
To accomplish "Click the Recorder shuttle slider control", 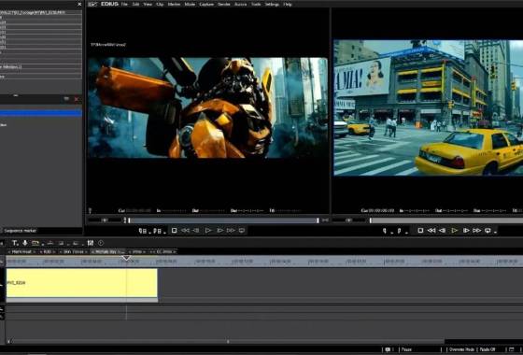I will 348,220.
